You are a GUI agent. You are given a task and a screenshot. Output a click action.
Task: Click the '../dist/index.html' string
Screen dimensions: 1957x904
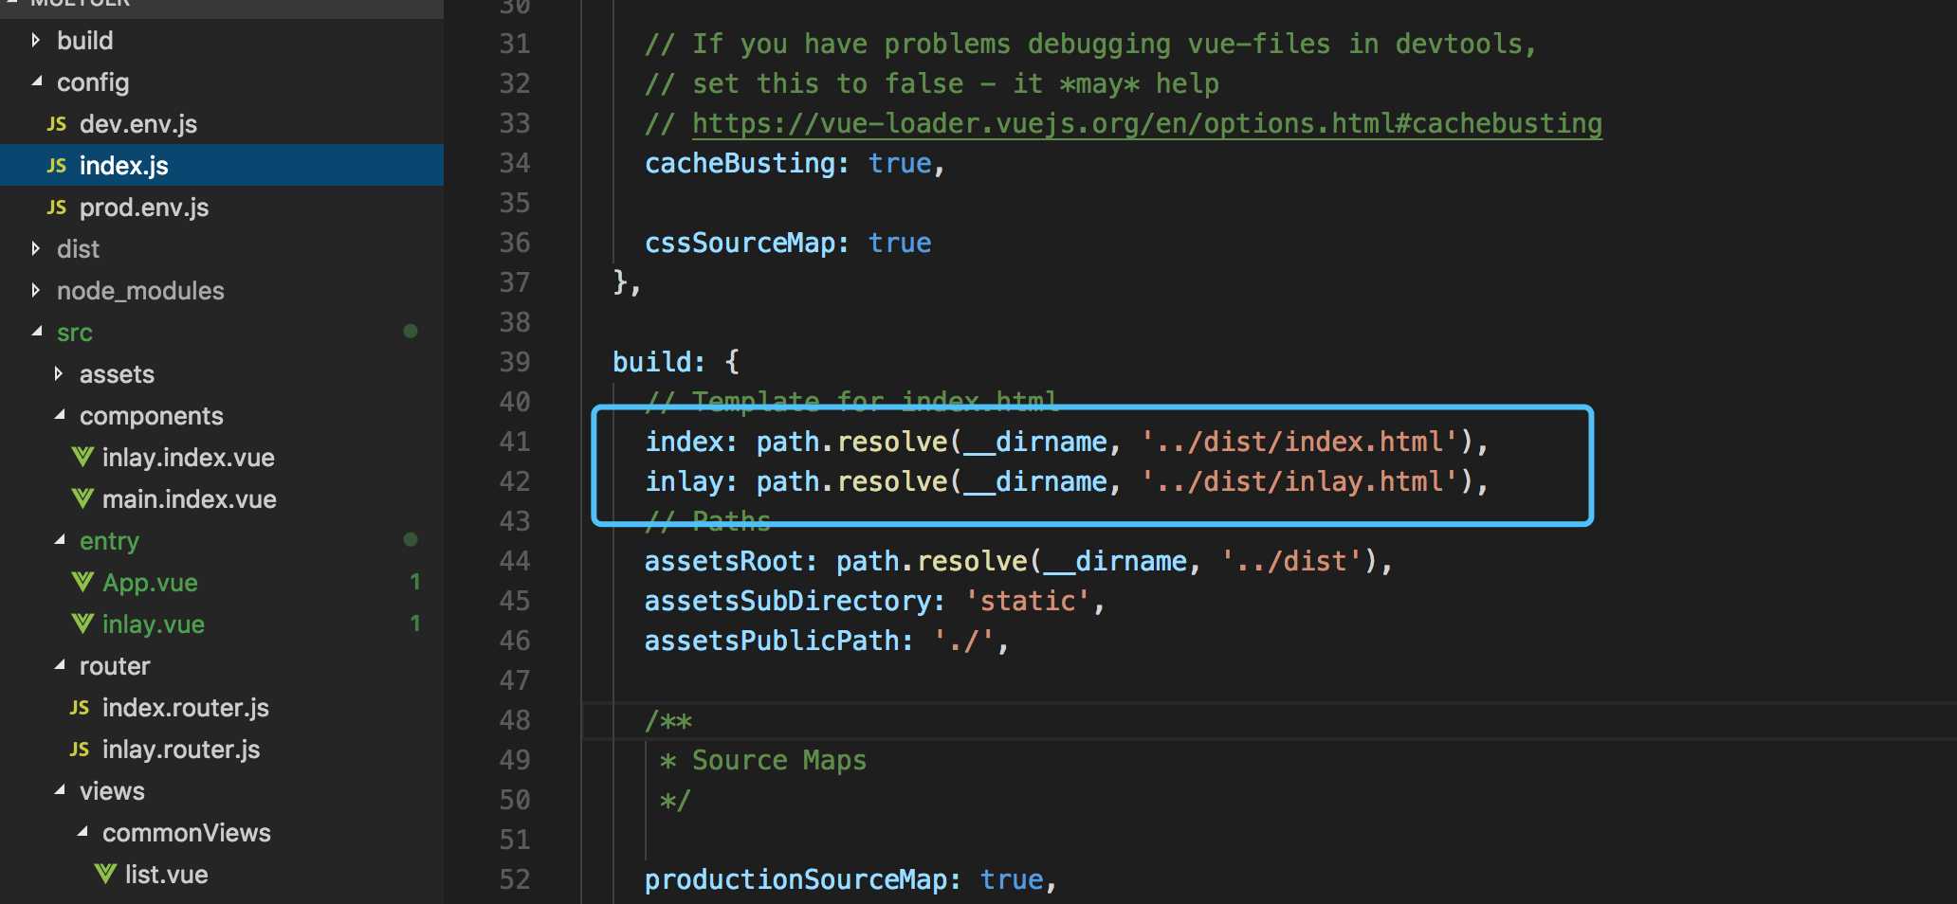(1299, 443)
